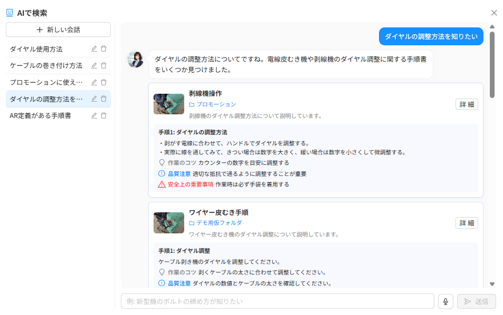
Task: Click the 手順1: ダイヤルの調整方法 heading
Action: coord(193,132)
